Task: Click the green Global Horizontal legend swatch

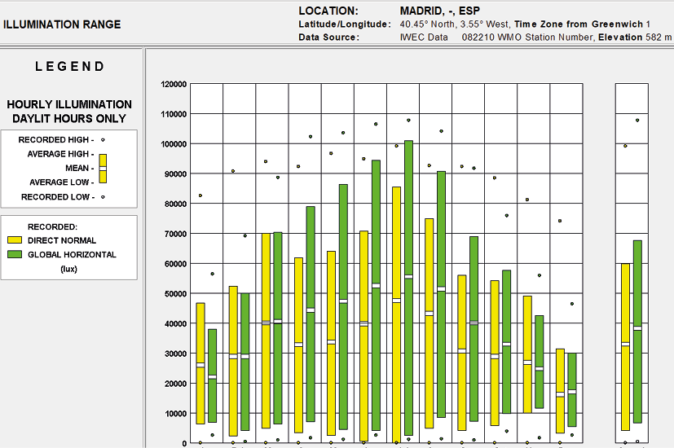Action: pos(14,255)
